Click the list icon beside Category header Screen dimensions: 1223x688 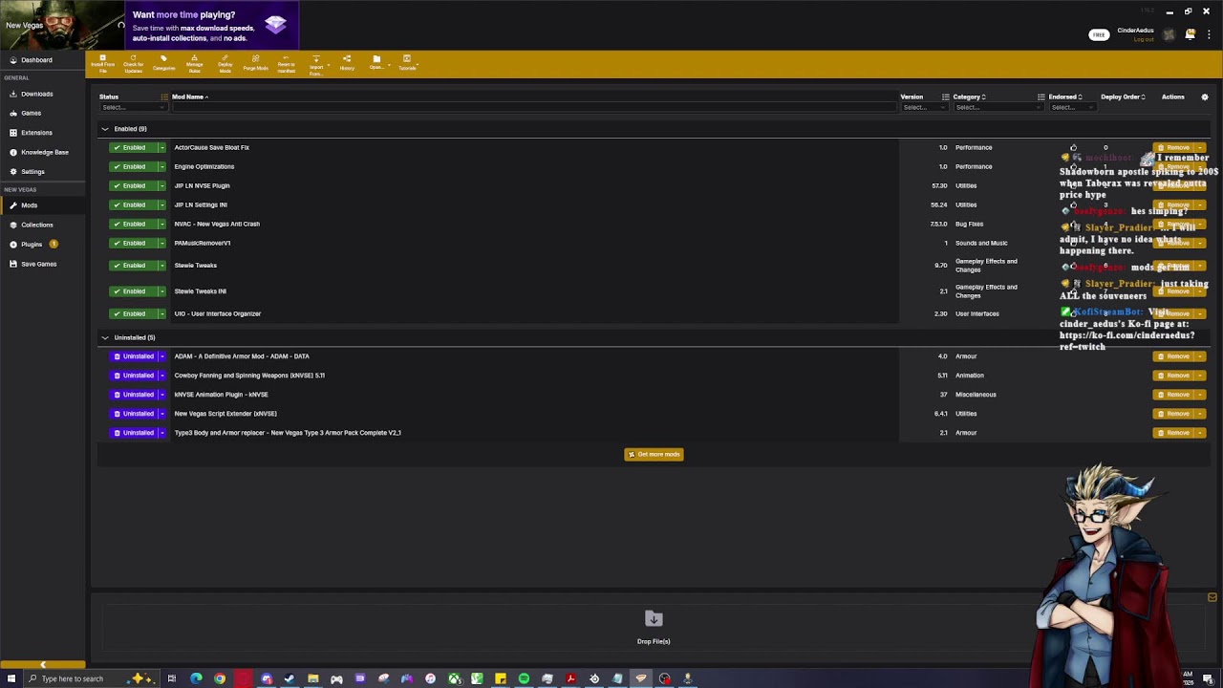click(946, 97)
